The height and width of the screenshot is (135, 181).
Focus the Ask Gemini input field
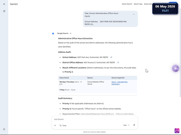[94, 119]
